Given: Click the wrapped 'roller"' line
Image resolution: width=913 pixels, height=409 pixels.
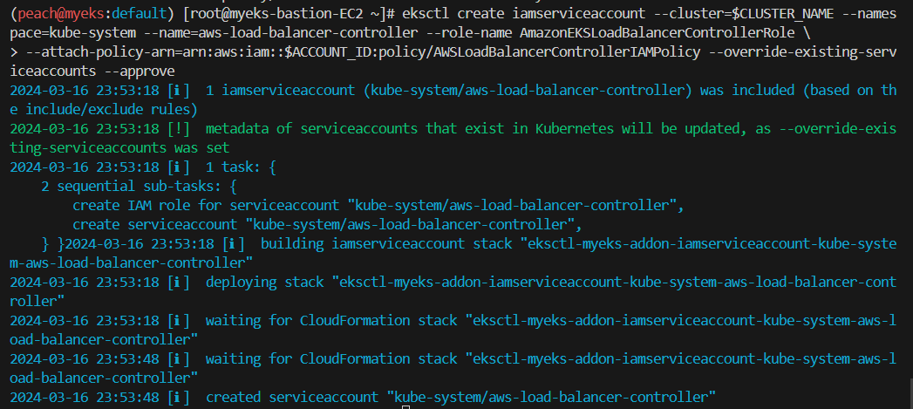Looking at the screenshot, I should [37, 303].
